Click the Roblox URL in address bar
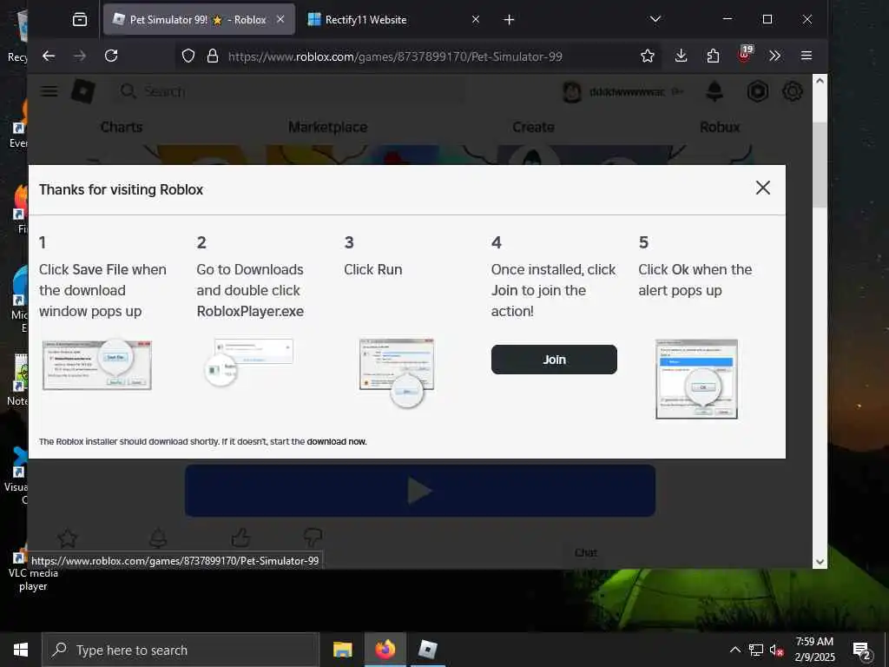This screenshot has height=667, width=889. [395, 56]
